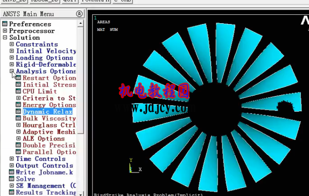This screenshot has width=309, height=196.
Task: Collapse the Solution tree node
Action: pyautogui.click(x=5, y=37)
